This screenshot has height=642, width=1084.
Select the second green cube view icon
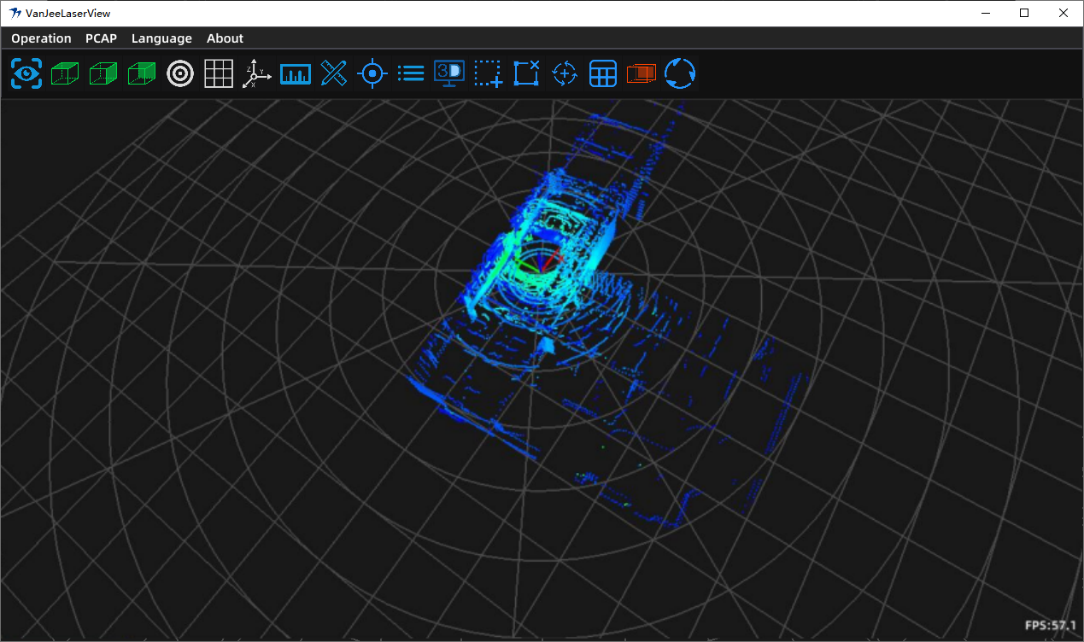[x=103, y=73]
